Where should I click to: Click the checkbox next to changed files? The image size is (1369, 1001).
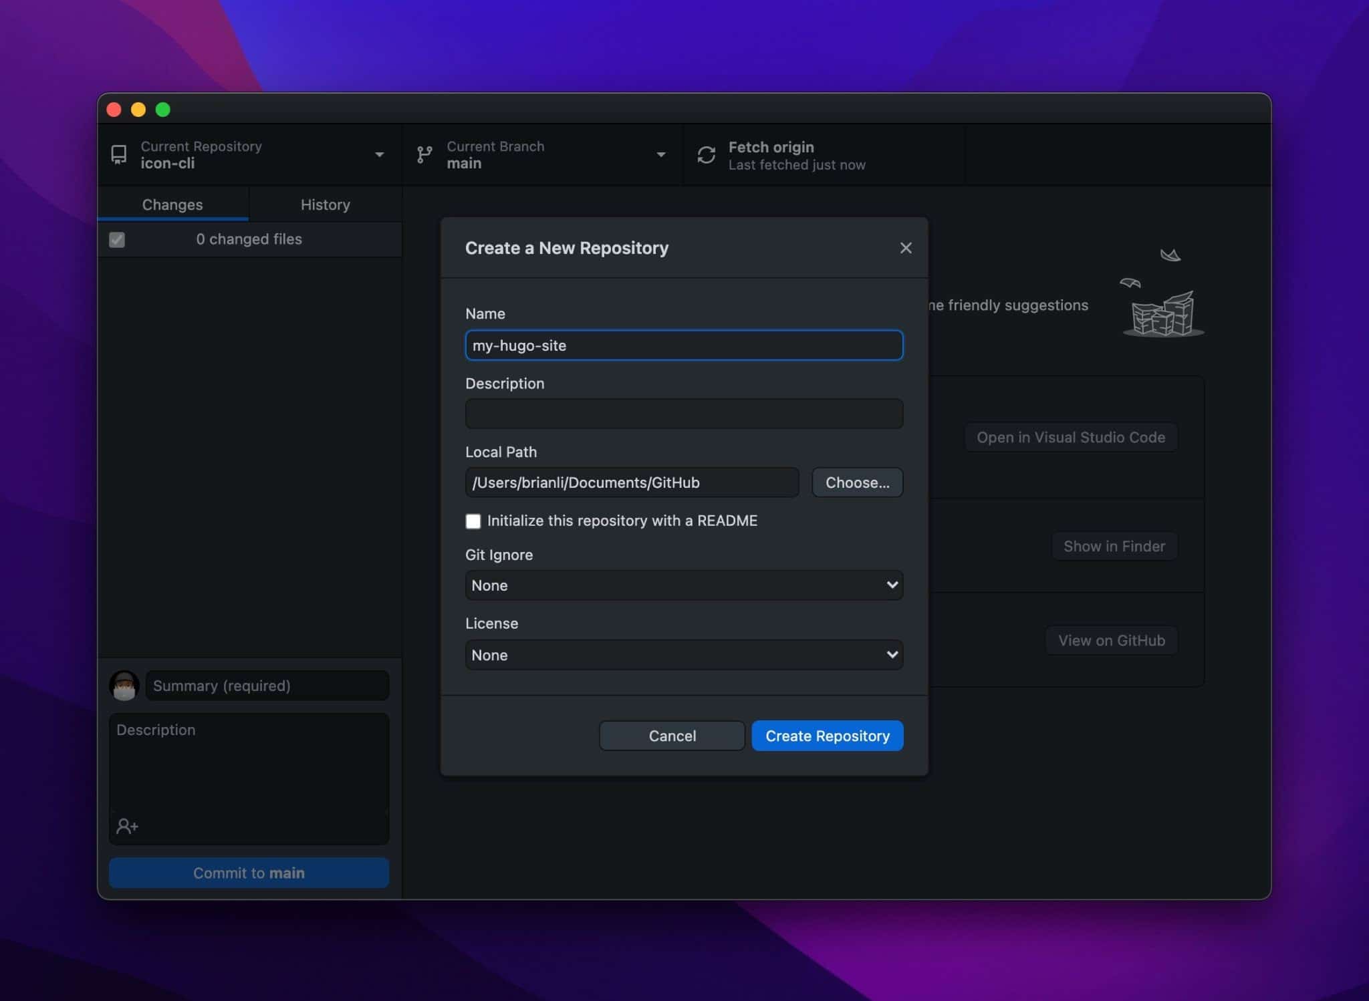[x=118, y=239]
